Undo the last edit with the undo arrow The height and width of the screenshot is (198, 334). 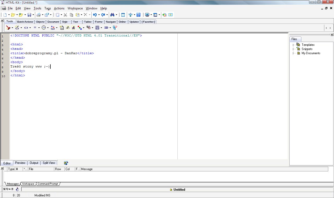[95, 15]
